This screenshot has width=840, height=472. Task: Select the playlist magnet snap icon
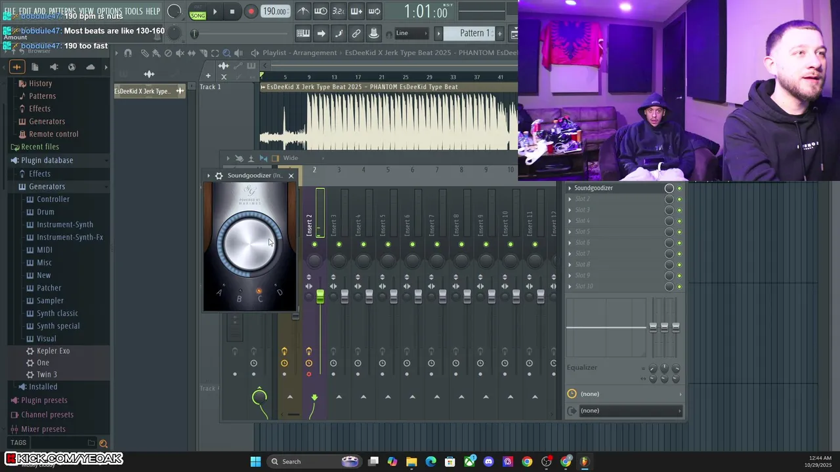click(128, 53)
